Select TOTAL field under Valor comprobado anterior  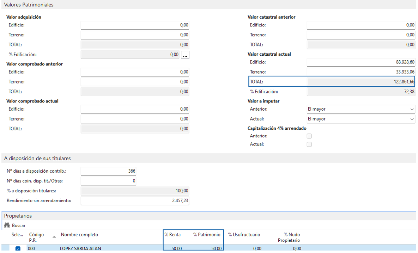click(x=135, y=92)
